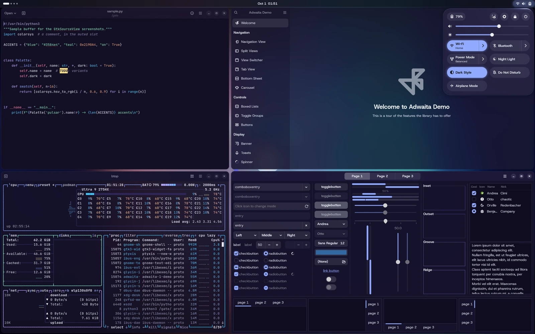Click the system tray battery icon
The height and width of the screenshot is (334, 535).
pos(530,4)
